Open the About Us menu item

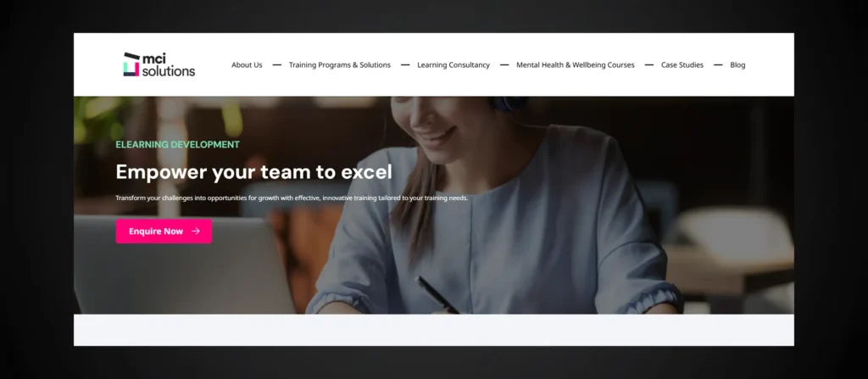[x=247, y=64]
